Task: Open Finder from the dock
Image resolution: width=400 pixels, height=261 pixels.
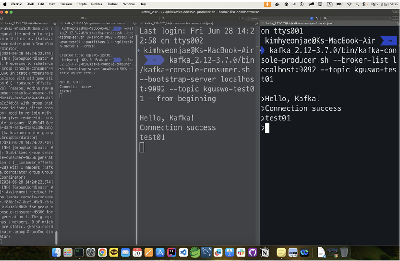Action: [x=56, y=253]
